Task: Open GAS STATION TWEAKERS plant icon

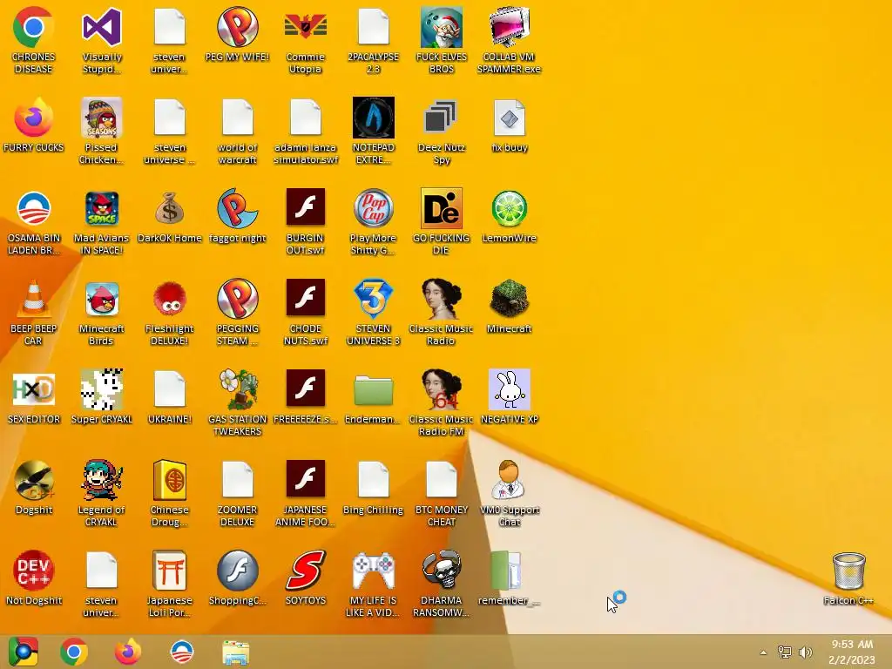Action: 237,389
